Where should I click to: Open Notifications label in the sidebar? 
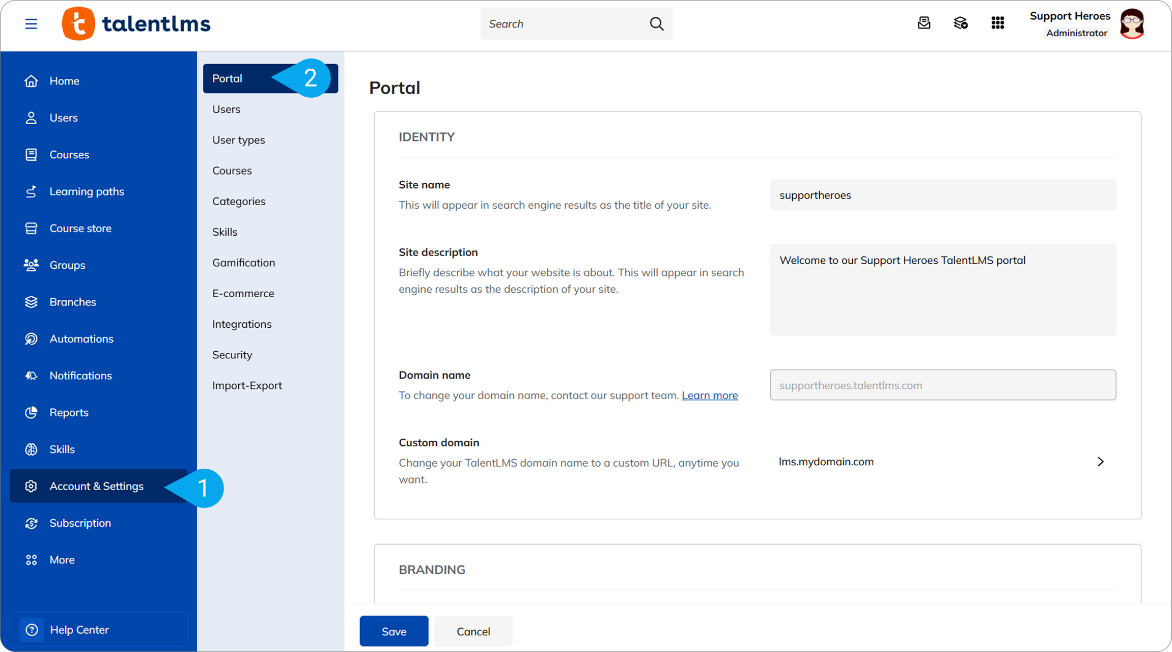[x=80, y=376]
